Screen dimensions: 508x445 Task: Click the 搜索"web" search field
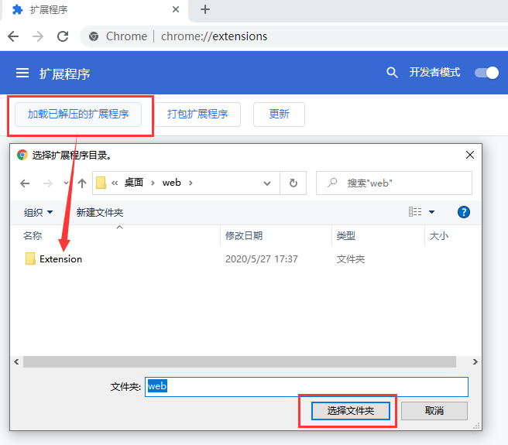(x=394, y=183)
